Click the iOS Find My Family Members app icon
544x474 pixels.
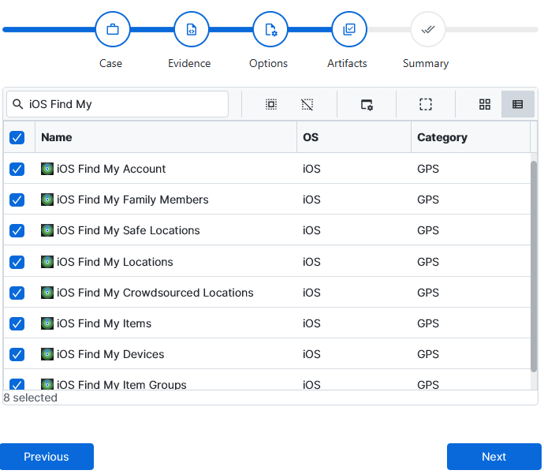tap(47, 200)
